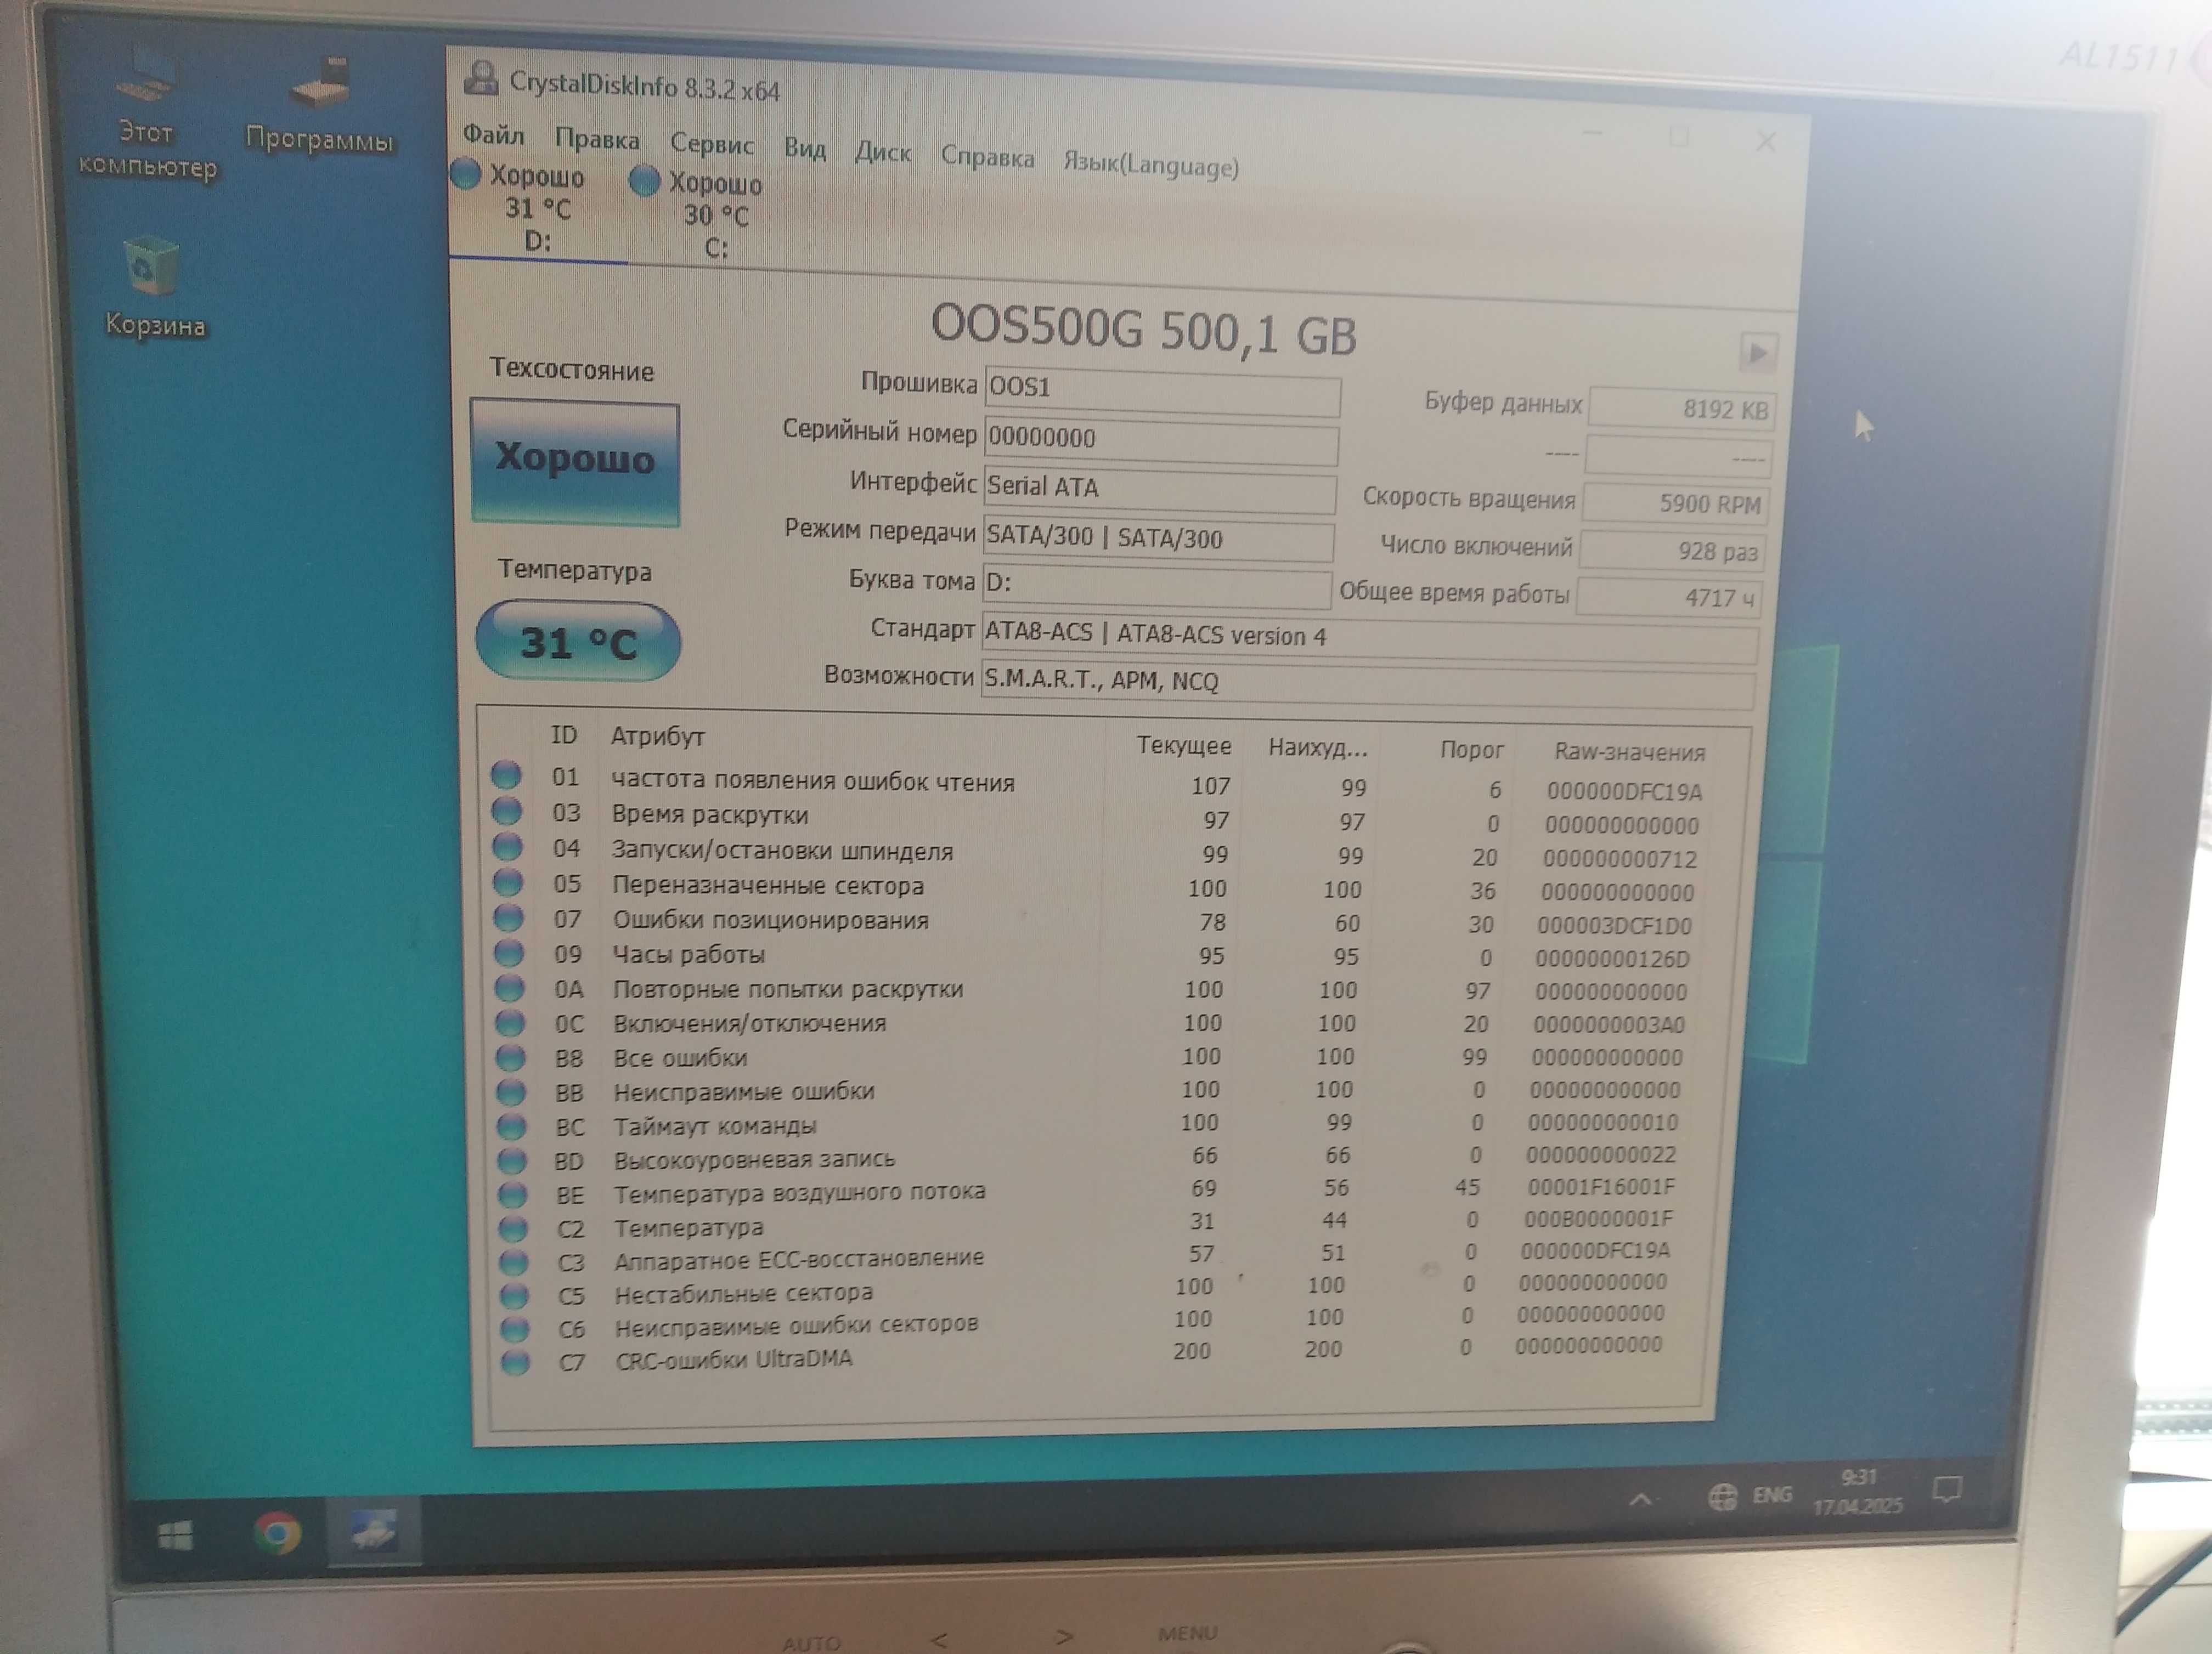Click status circle for Нестабильные сектора
The height and width of the screenshot is (1654, 2212).
point(514,1296)
